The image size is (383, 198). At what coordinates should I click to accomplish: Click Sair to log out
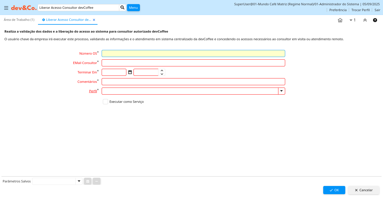click(x=377, y=10)
